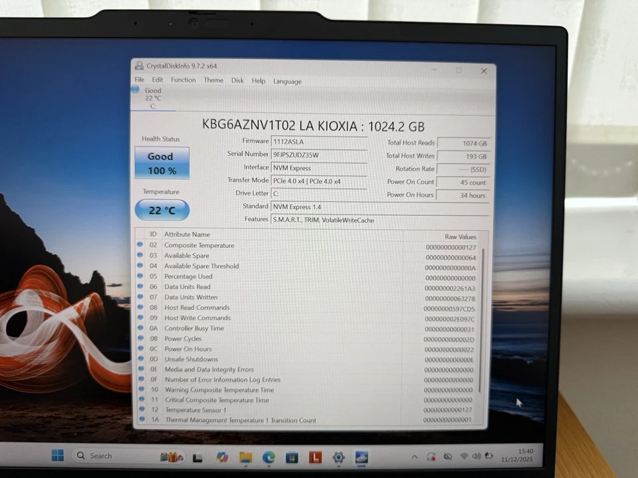Click the Good 100 % health status button
The height and width of the screenshot is (478, 638).
coord(162,163)
